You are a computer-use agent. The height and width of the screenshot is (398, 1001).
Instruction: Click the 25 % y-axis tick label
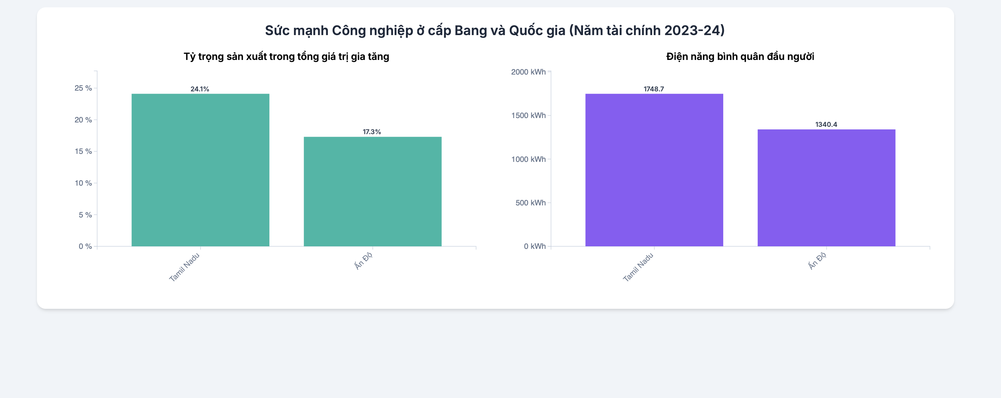point(83,88)
